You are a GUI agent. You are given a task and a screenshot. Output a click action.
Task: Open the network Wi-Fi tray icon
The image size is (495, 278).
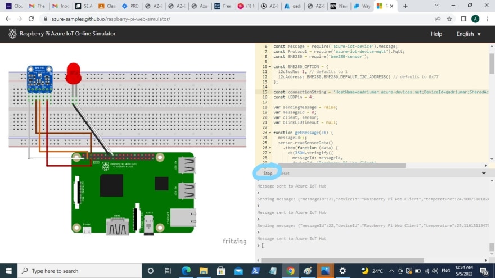click(x=426, y=271)
